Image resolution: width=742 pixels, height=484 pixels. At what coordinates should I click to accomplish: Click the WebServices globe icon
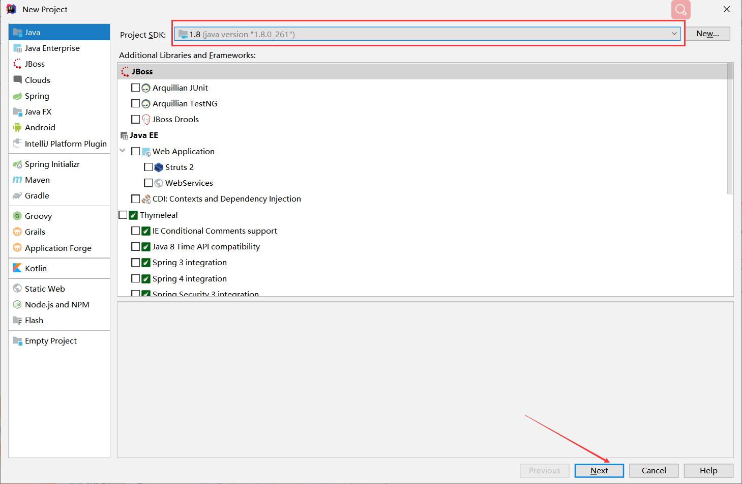159,183
